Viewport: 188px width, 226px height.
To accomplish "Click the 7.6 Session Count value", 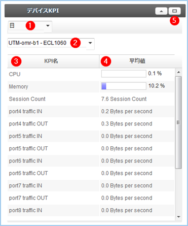I will click(124, 99).
